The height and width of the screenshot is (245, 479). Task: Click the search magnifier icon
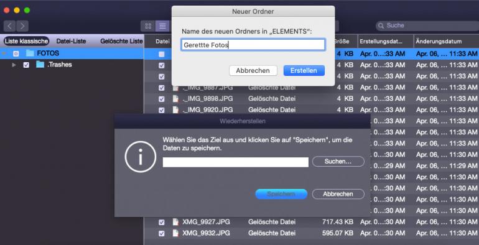(x=381, y=25)
